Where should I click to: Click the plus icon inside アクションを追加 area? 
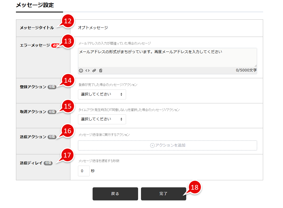click(x=152, y=145)
